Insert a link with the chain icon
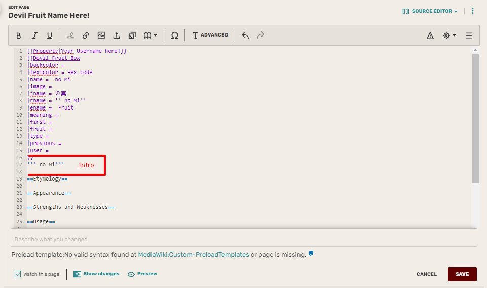The width and height of the screenshot is (487, 288). [x=86, y=35]
